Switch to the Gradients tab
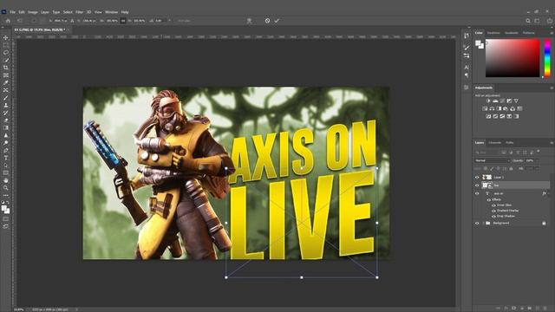The image size is (555, 312). [x=511, y=33]
